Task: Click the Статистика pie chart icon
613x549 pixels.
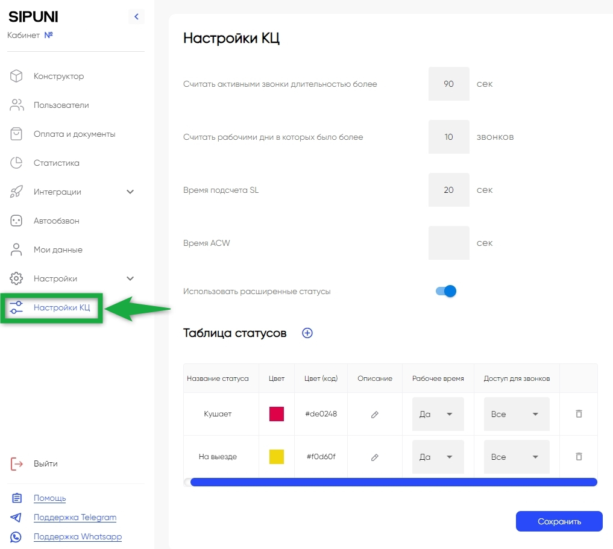Action: tap(16, 163)
